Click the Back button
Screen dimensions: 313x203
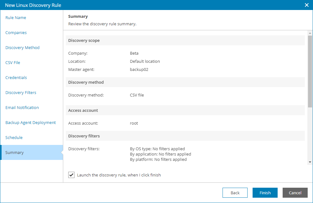pyautogui.click(x=235, y=193)
